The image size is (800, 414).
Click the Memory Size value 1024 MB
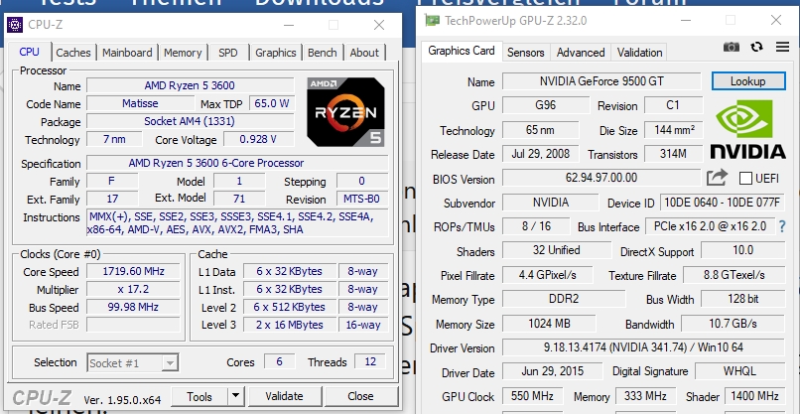click(549, 323)
